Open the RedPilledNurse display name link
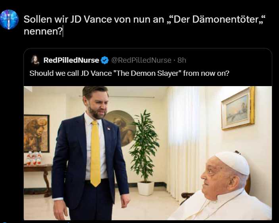The width and height of the screenshot is (279, 223). click(71, 60)
